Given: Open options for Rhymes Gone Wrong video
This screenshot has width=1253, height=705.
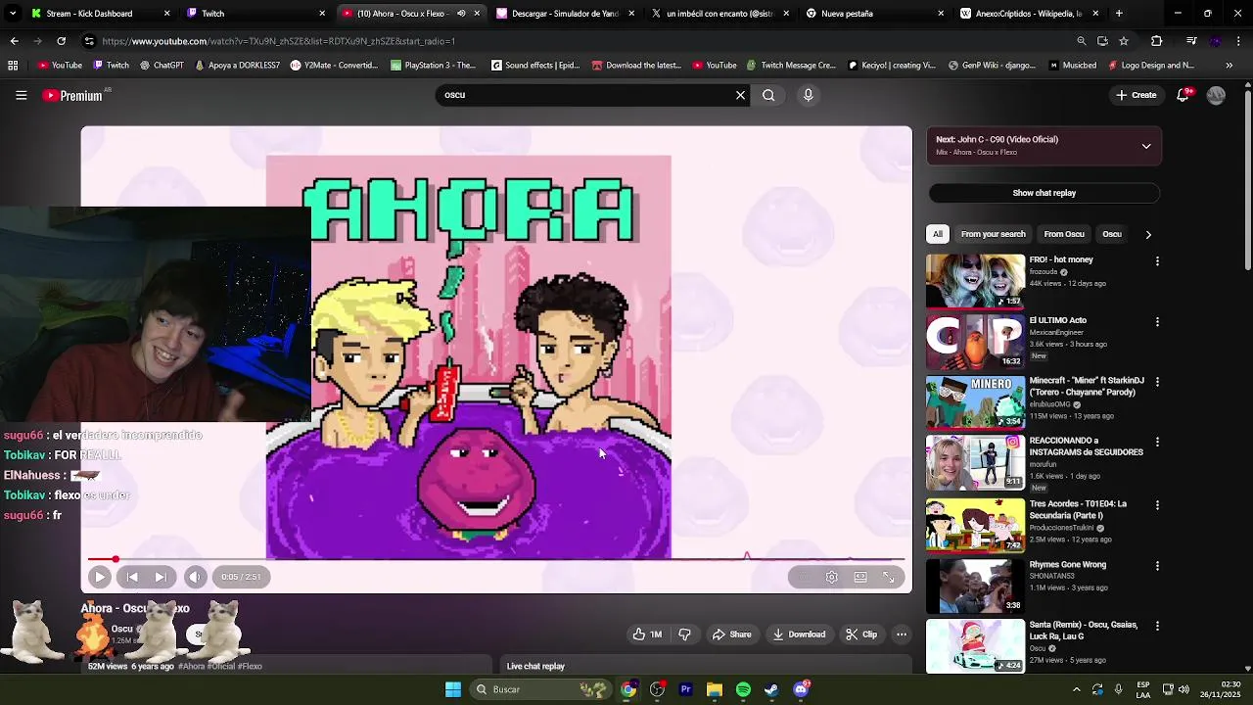Looking at the screenshot, I should (1157, 566).
